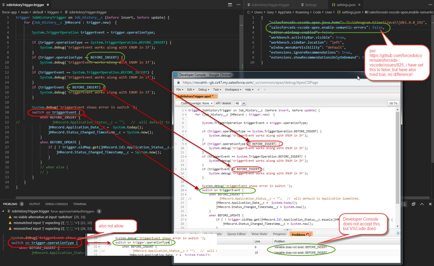434x266 pixels.
Task: Maximize the panel using chevron-up icon
Action: point(422,204)
